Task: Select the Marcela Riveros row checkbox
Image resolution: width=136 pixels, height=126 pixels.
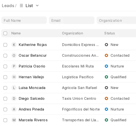Action: 5,120
